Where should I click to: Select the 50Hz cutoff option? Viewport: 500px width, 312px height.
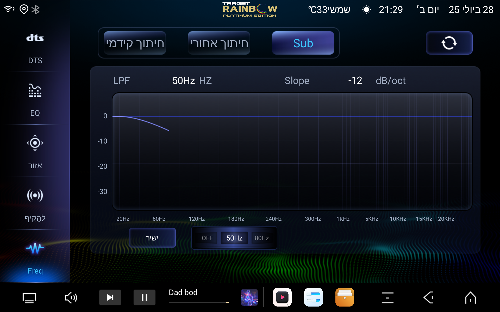[234, 238]
